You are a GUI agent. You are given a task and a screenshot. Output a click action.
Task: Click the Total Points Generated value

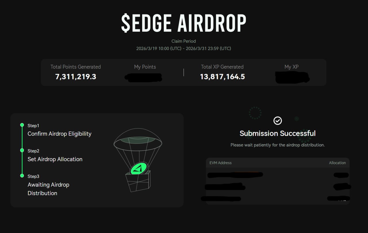click(x=76, y=77)
